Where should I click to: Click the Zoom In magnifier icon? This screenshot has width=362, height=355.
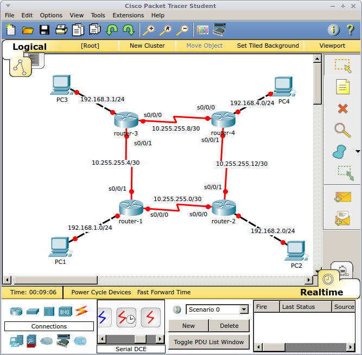(x=149, y=30)
